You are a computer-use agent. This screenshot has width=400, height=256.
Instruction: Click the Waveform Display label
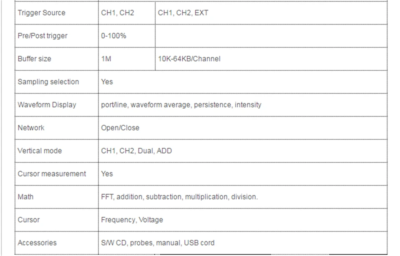47,105
